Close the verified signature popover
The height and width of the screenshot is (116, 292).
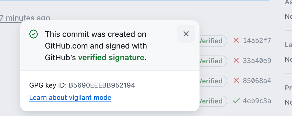186,34
